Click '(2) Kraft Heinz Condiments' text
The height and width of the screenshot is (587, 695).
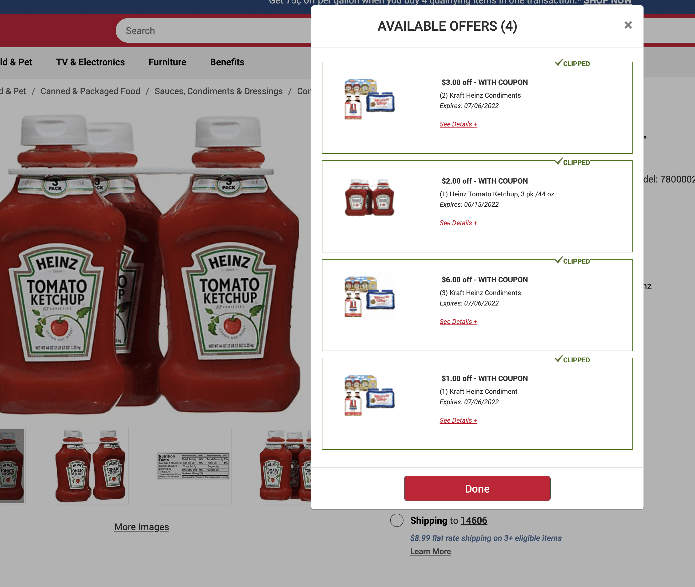480,95
